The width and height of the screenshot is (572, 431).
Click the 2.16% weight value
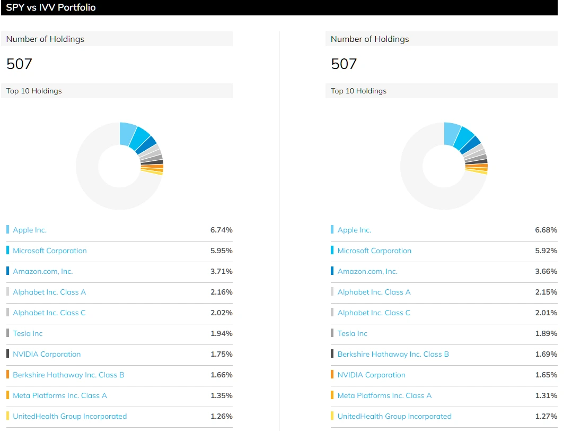[x=222, y=292]
